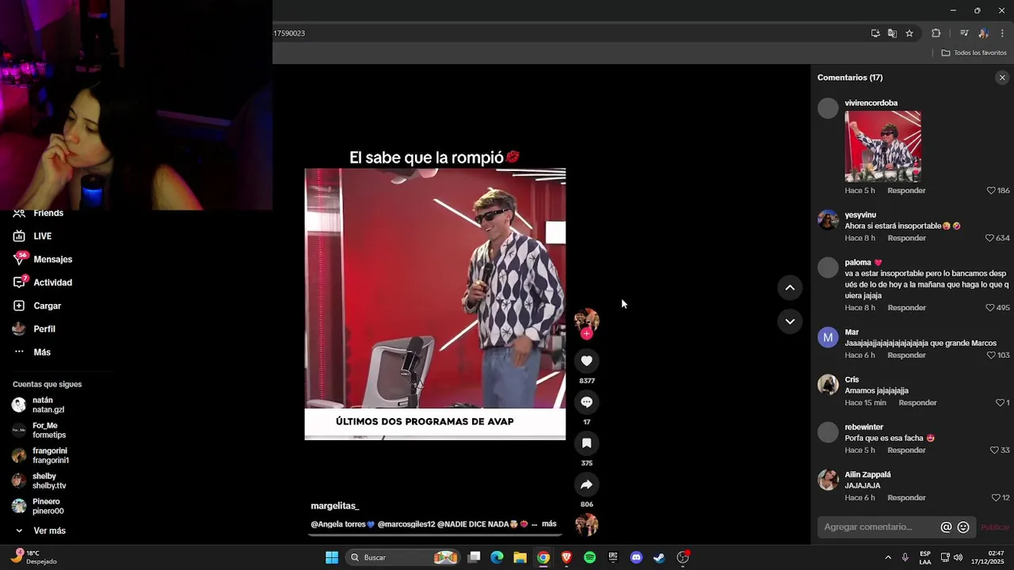Image resolution: width=1014 pixels, height=570 pixels.
Task: Click the video player
Action: click(x=435, y=303)
